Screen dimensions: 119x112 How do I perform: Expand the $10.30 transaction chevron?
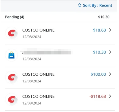tap(110, 52)
